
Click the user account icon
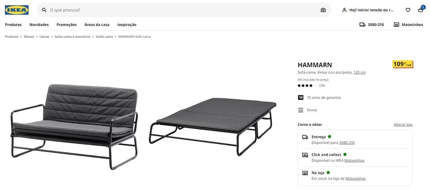click(344, 10)
